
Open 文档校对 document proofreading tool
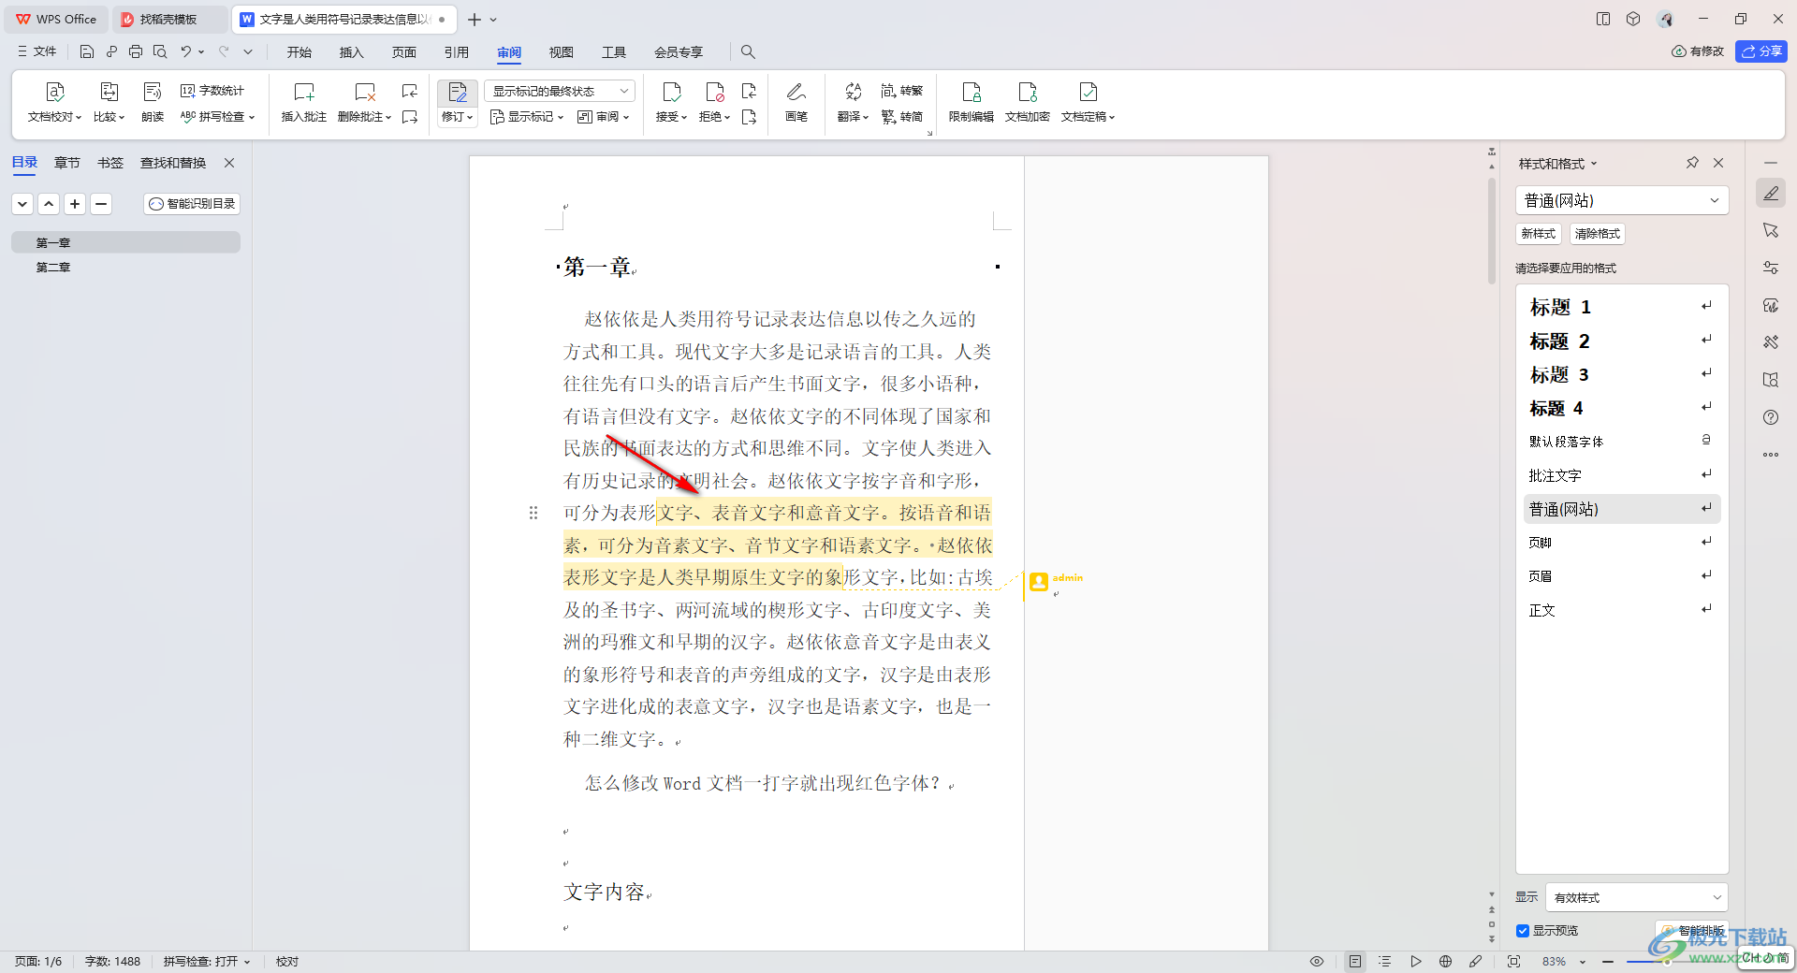point(54,102)
